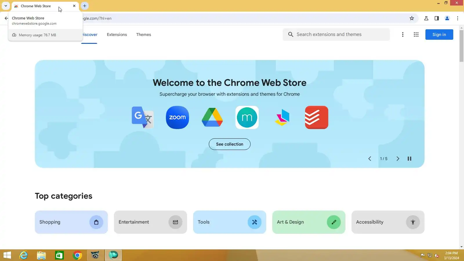Image resolution: width=464 pixels, height=261 pixels.
Task: Open the Google Translate extension icon
Action: pyautogui.click(x=142, y=117)
